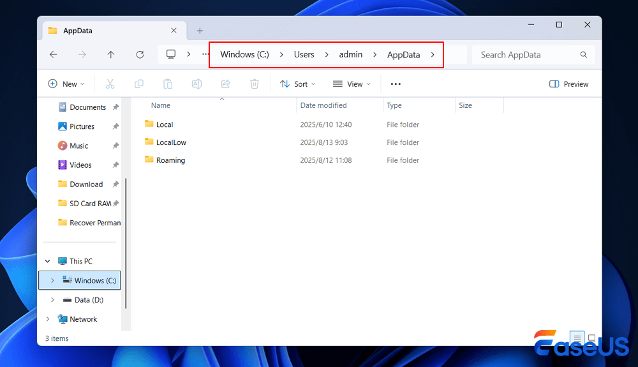Click Windows (C:) in the address bar

tap(244, 54)
